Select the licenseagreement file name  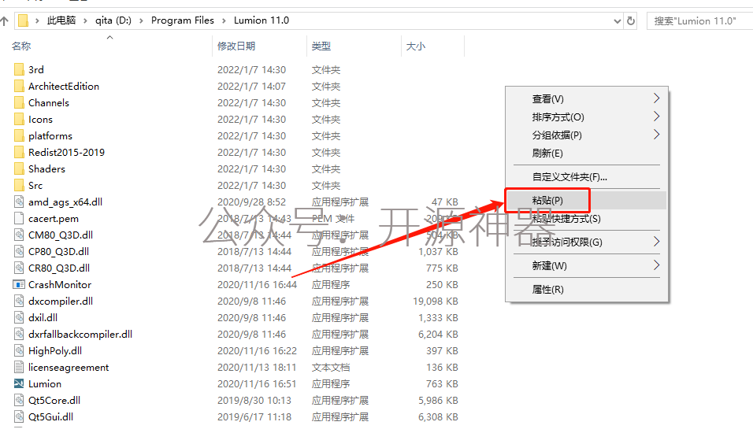(x=69, y=368)
